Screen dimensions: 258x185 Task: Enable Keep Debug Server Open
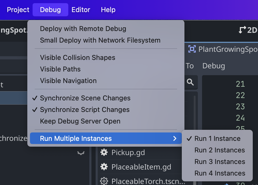[x=80, y=121]
